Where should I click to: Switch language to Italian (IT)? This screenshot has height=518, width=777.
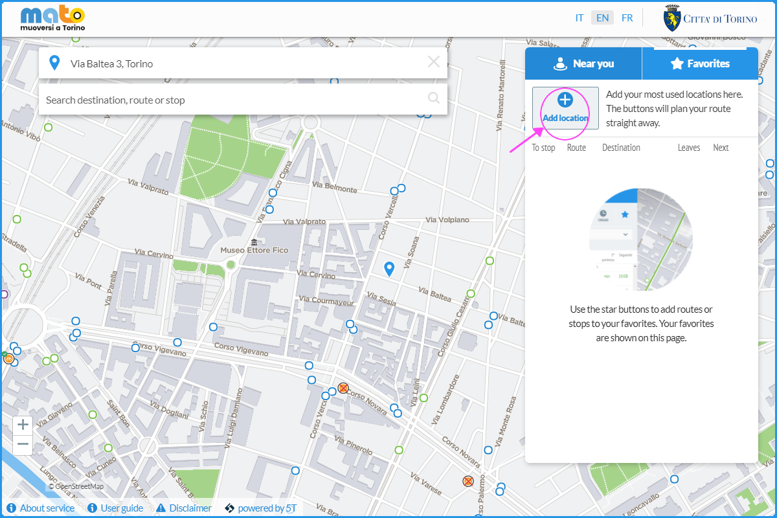580,18
